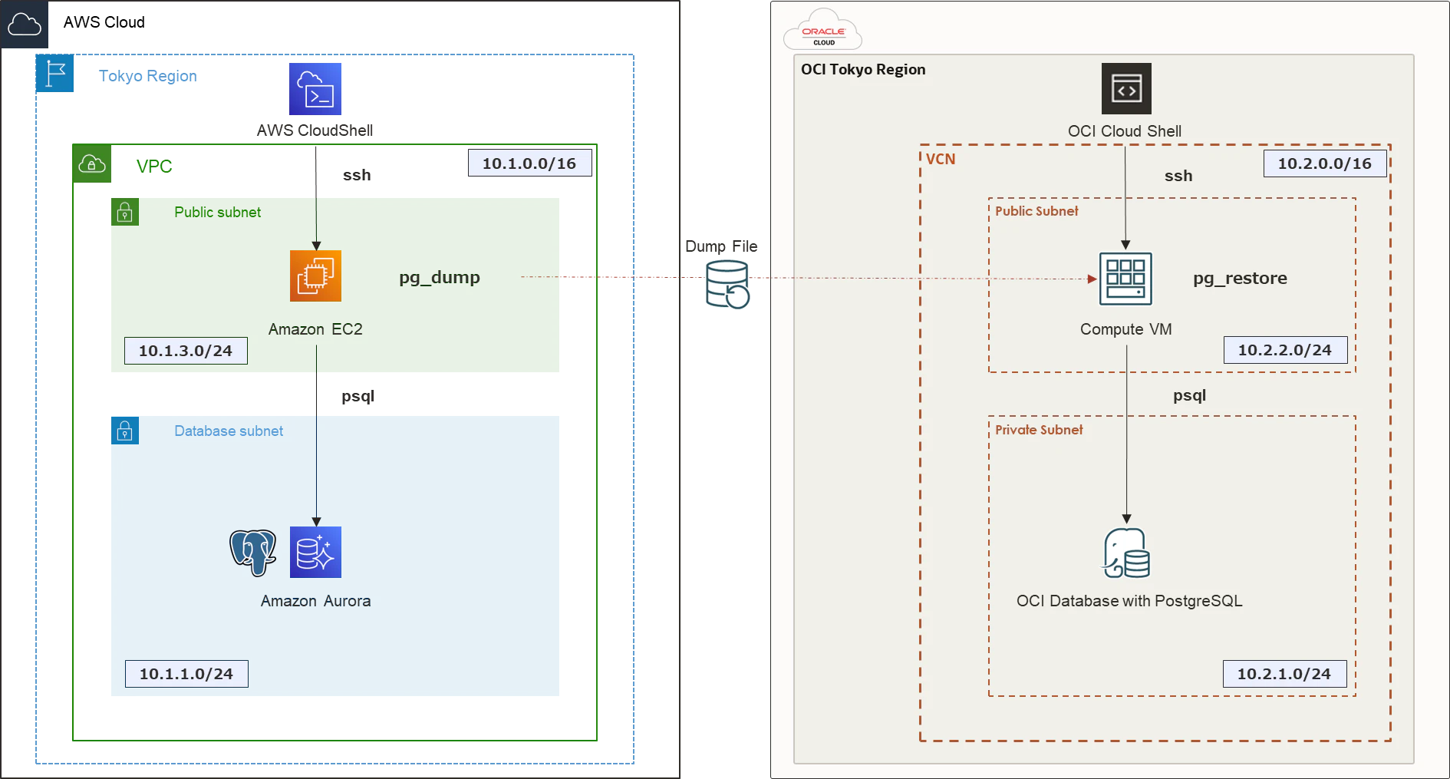Select the PostgreSQL elephant icon
1450x779 pixels.
pos(253,552)
